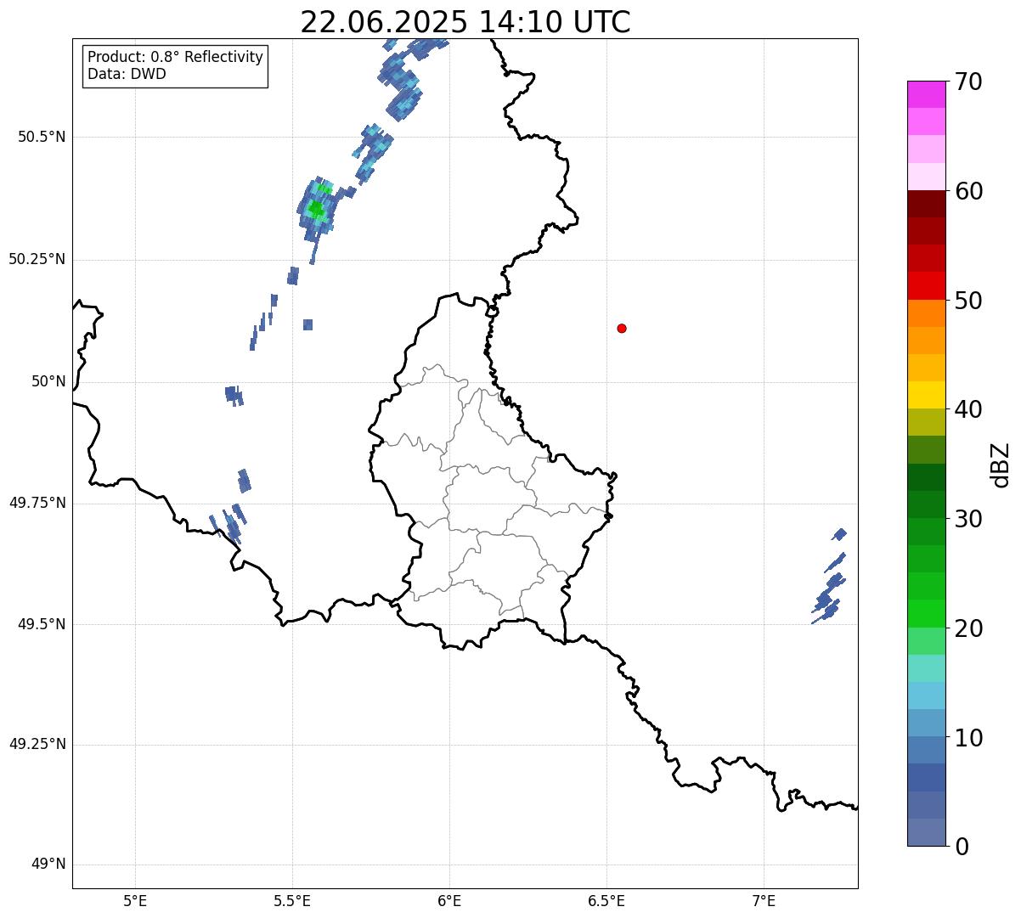Pick the orange swatch just below 50
This screenshot has height=918, width=1021.
(x=926, y=313)
